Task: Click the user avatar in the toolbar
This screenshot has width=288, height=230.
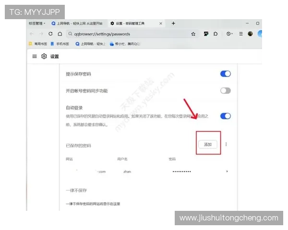Action: click(x=250, y=34)
